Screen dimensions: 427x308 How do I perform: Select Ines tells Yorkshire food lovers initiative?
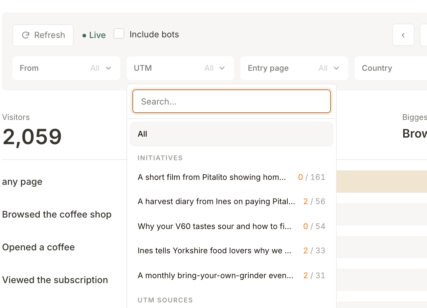(x=232, y=251)
